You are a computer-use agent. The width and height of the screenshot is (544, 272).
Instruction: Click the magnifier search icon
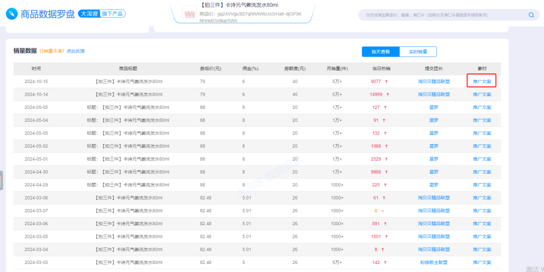coord(531,15)
